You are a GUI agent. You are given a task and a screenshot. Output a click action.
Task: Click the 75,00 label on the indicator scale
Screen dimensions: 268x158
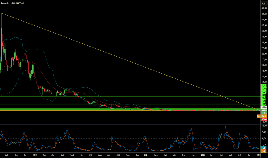[x=264, y=132]
